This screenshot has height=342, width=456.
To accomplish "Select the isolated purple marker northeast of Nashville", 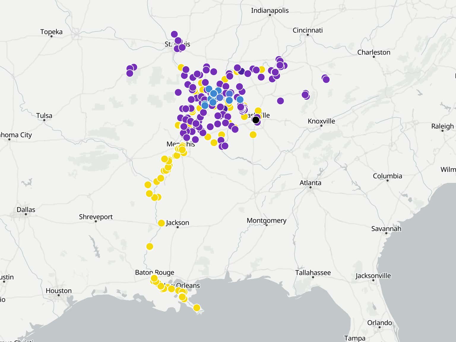I will 280,101.
